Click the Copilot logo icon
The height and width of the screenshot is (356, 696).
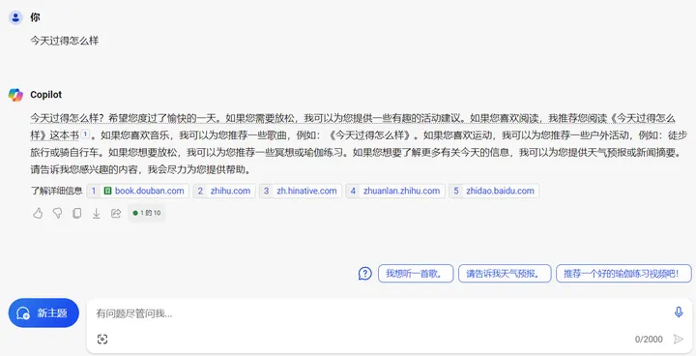[x=15, y=95]
